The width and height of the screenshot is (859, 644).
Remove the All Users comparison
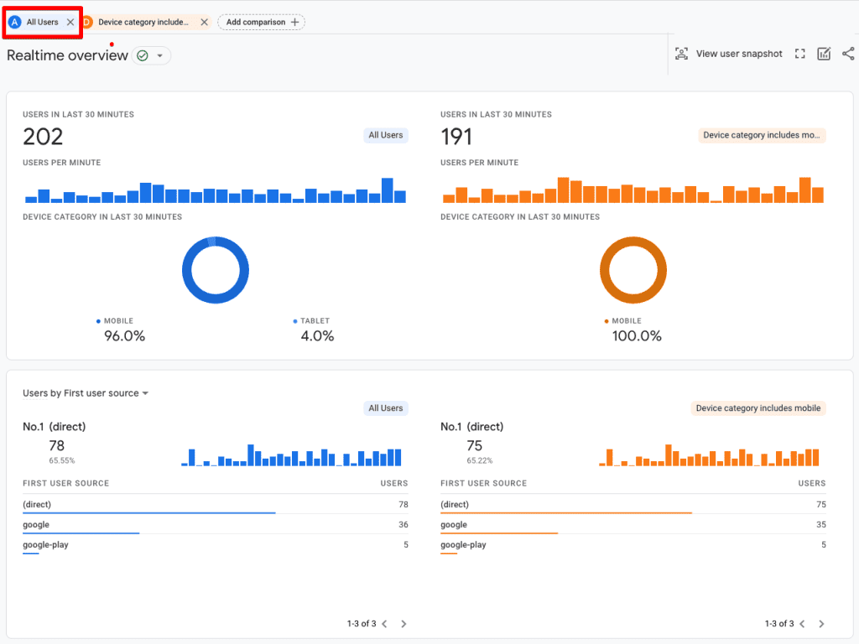click(69, 22)
